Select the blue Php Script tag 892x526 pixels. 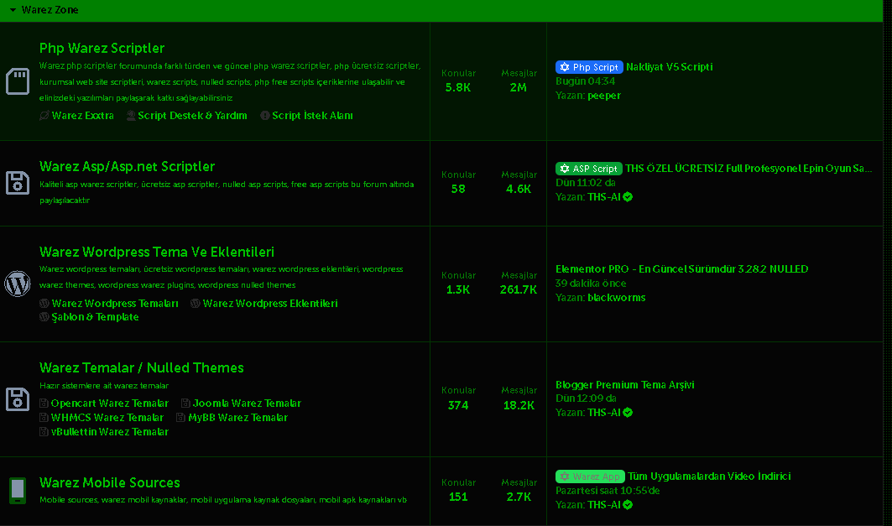(589, 67)
